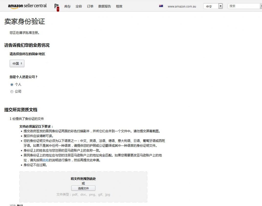
Task: Click the 中文 language selection field
Action: point(211,6)
